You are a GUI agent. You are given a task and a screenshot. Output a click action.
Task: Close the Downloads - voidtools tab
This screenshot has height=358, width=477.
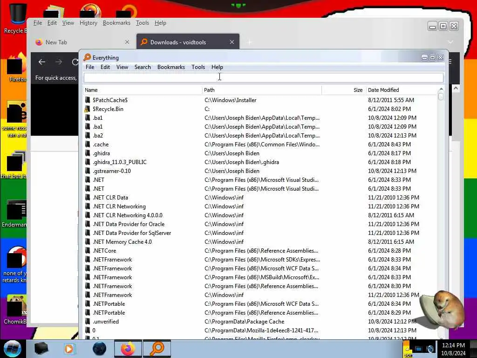pyautogui.click(x=232, y=42)
